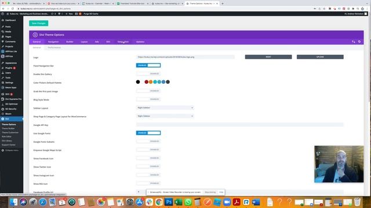Open Settings in the sidebar
The image size is (371, 208).
pos(9,83)
